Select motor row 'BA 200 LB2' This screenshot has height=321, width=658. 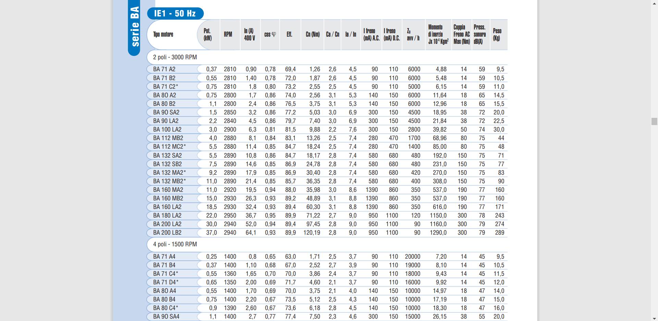327,233
